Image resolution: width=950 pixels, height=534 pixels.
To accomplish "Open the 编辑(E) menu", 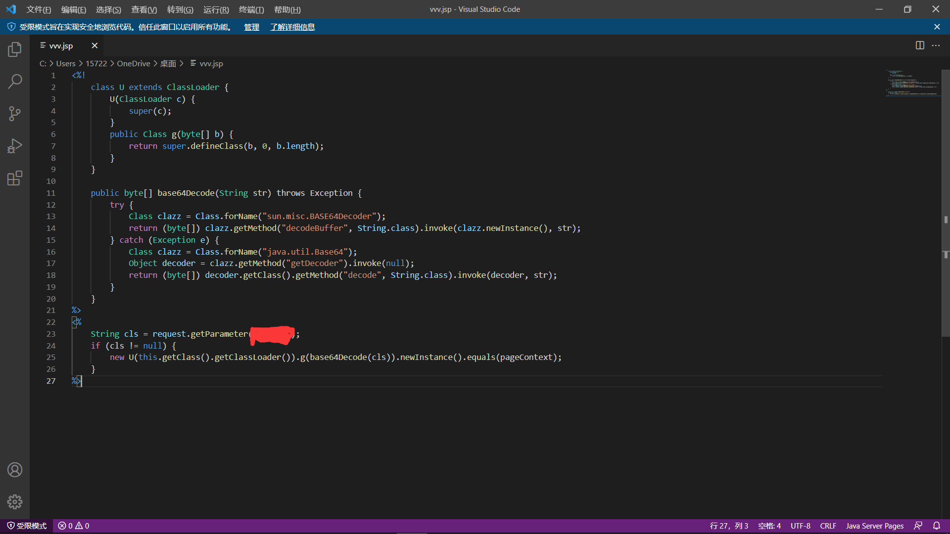I will pos(74,9).
